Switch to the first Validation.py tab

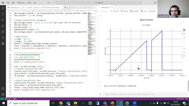pyautogui.click(x=34, y=7)
